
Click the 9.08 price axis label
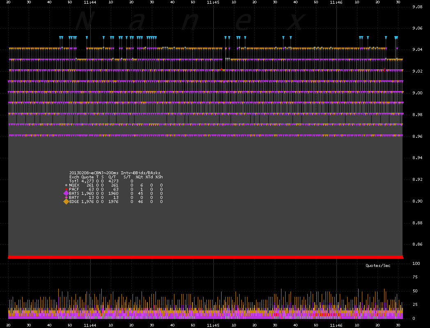pyautogui.click(x=417, y=7)
